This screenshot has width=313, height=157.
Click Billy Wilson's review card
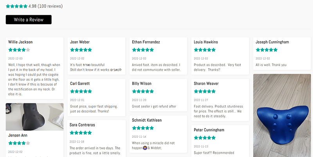pos(158,95)
